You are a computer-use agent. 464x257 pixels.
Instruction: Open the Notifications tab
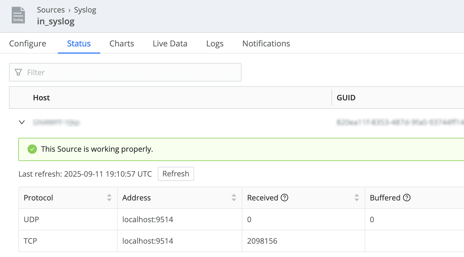[x=266, y=44]
